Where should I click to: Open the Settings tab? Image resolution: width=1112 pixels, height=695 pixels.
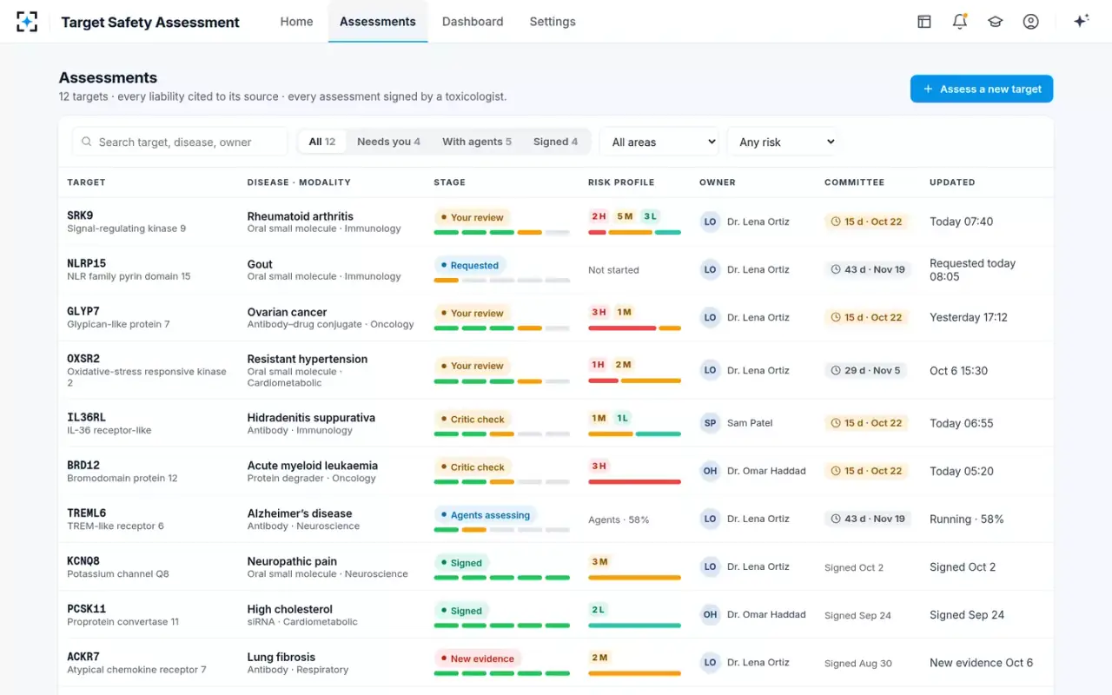tap(553, 22)
